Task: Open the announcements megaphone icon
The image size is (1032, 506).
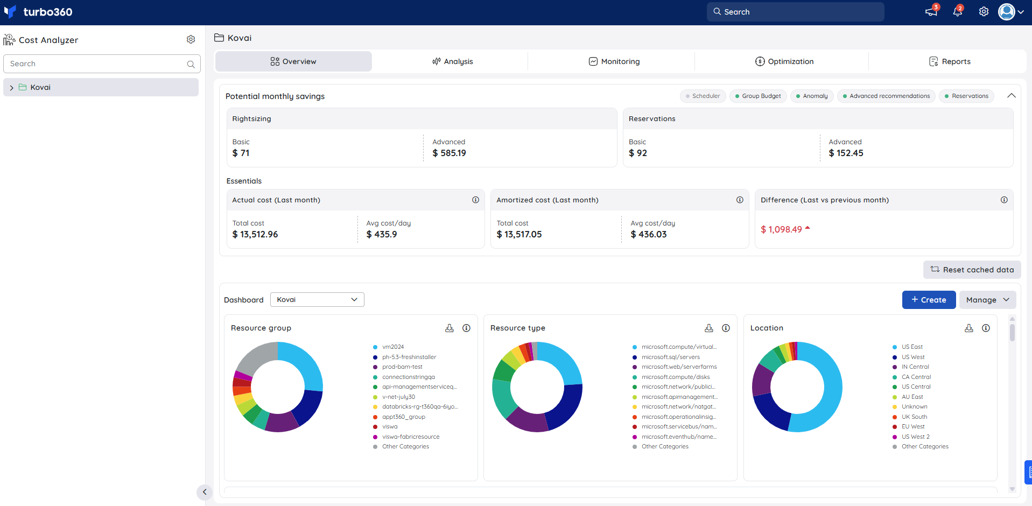Action: [931, 11]
